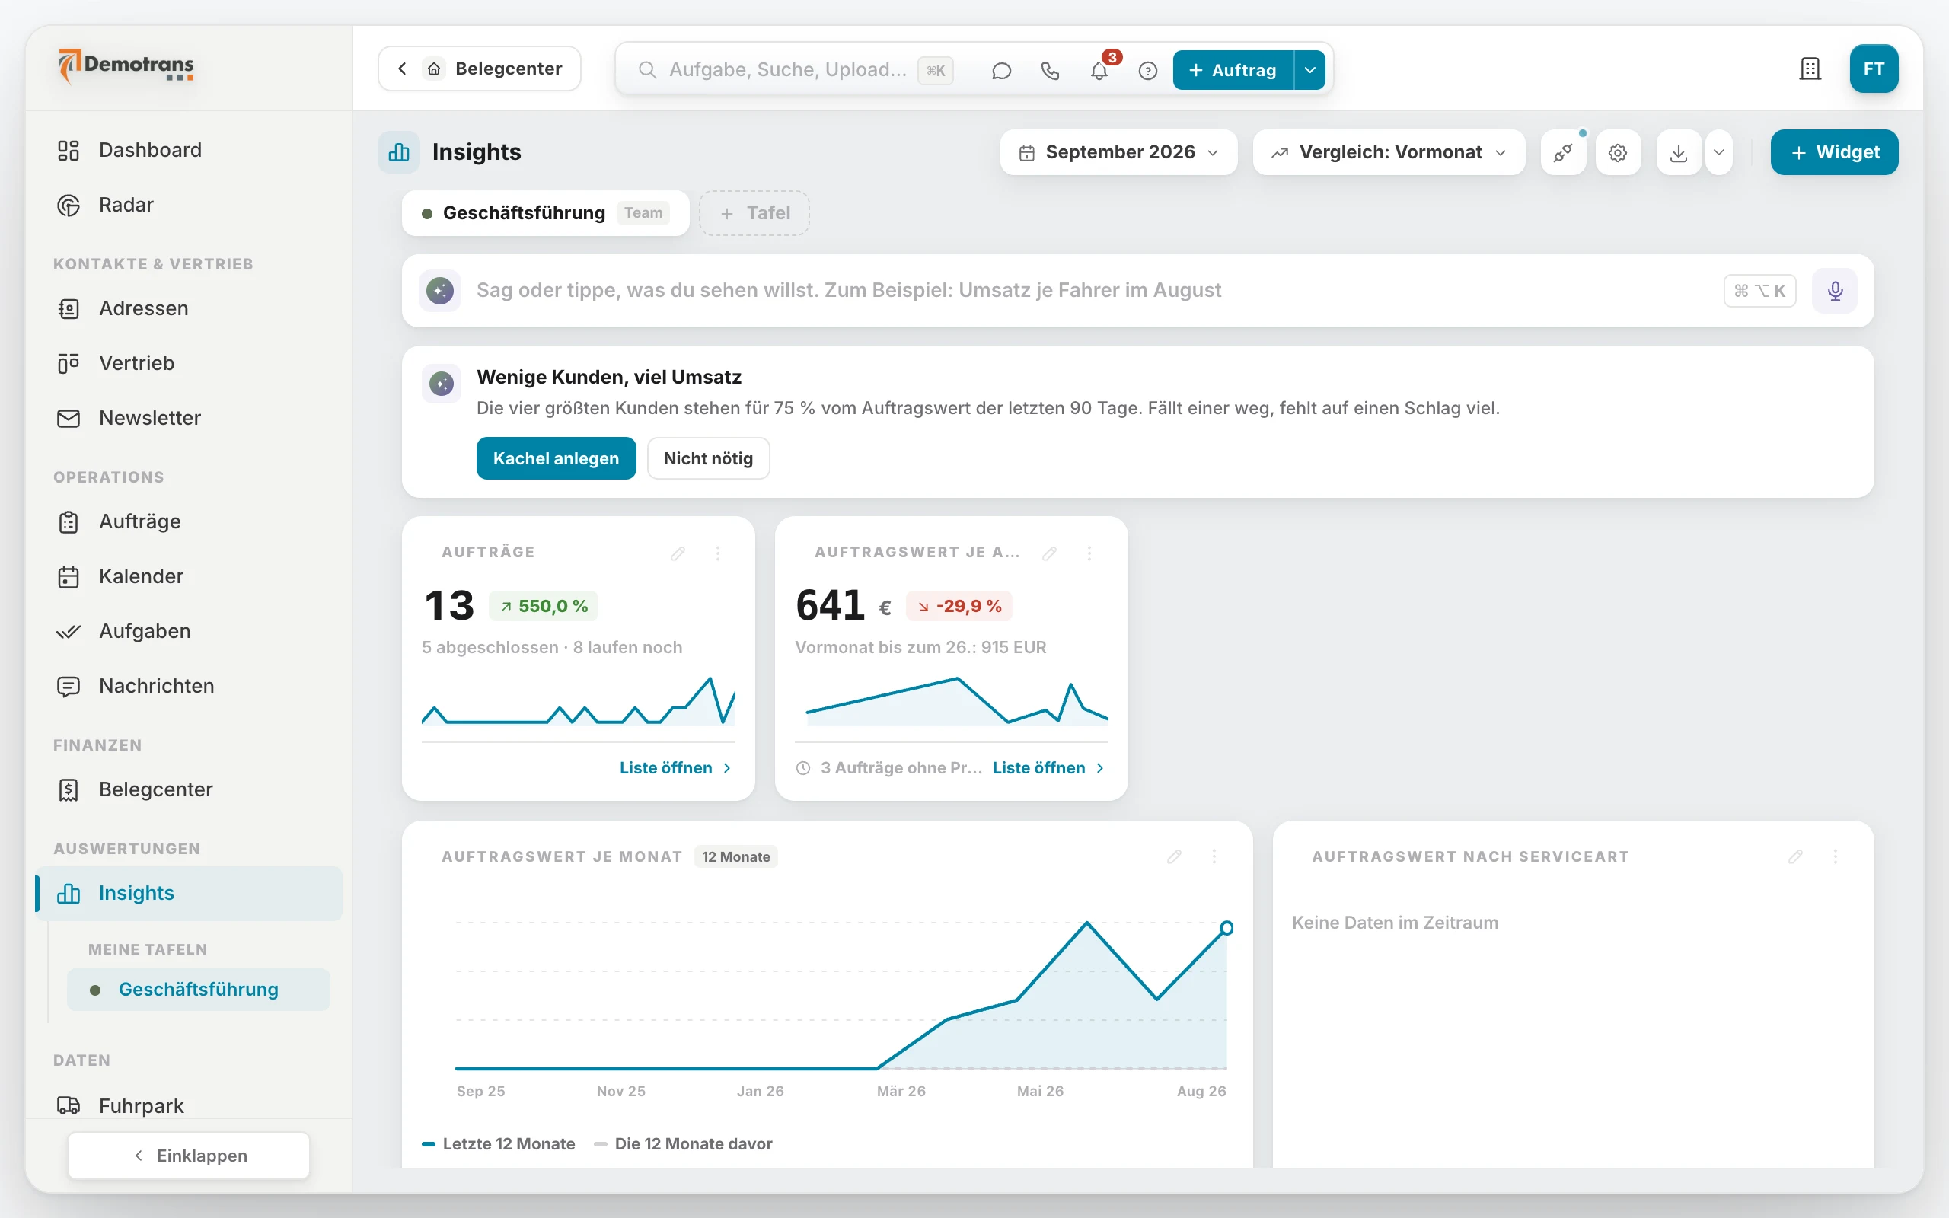Screen dimensions: 1949x1218
Task: Click the Demotrans logo
Action: click(x=126, y=66)
